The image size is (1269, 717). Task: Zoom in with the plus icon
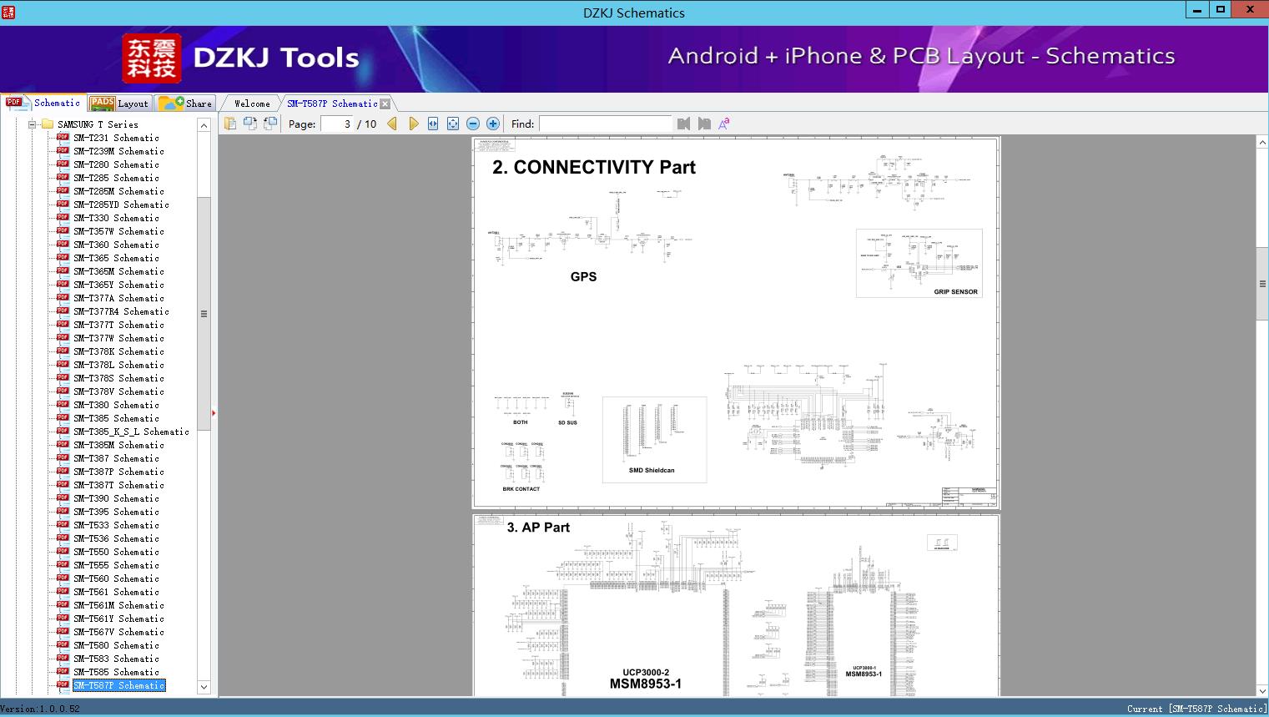point(493,124)
